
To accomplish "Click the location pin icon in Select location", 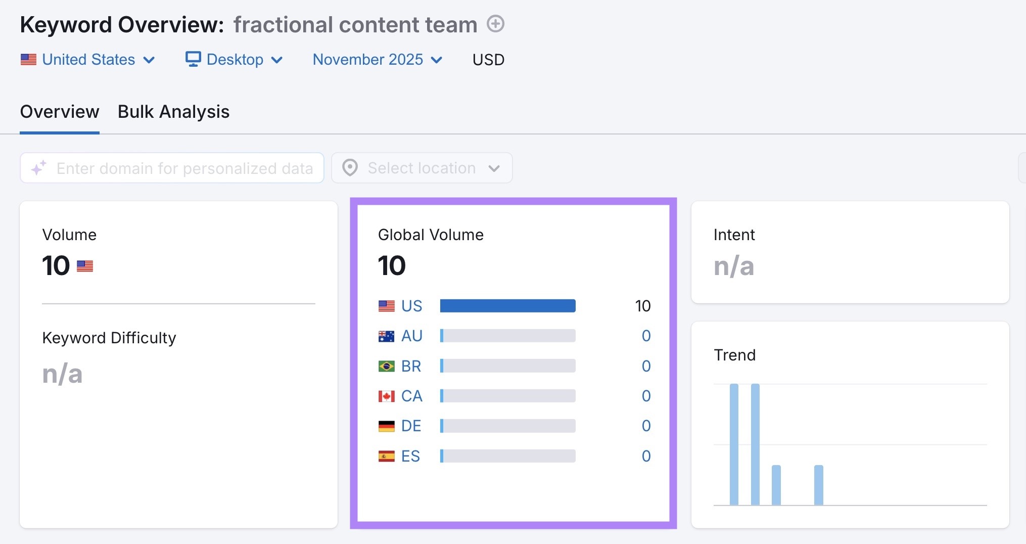I will [x=351, y=168].
